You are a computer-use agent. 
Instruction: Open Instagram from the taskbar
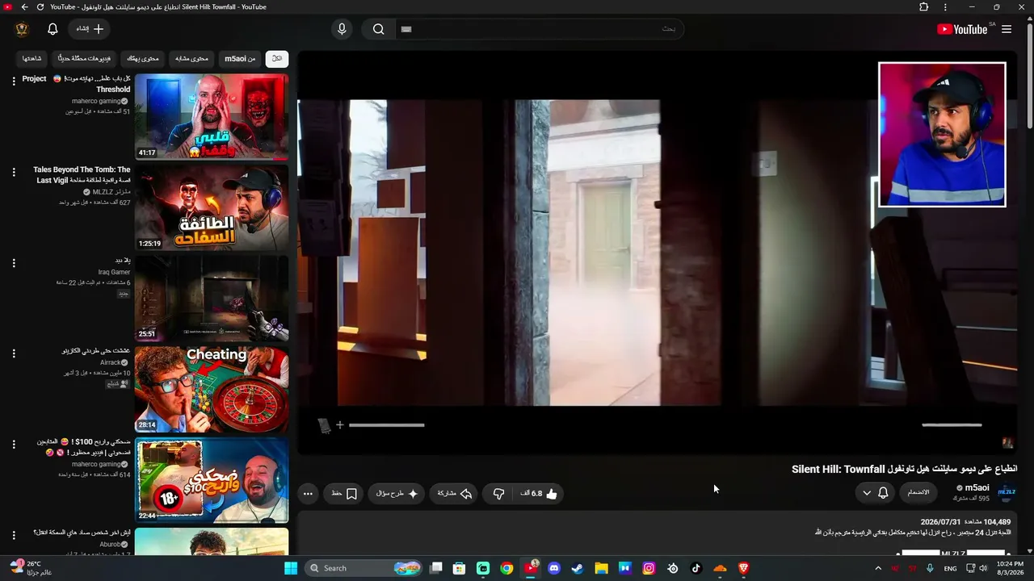click(x=649, y=568)
